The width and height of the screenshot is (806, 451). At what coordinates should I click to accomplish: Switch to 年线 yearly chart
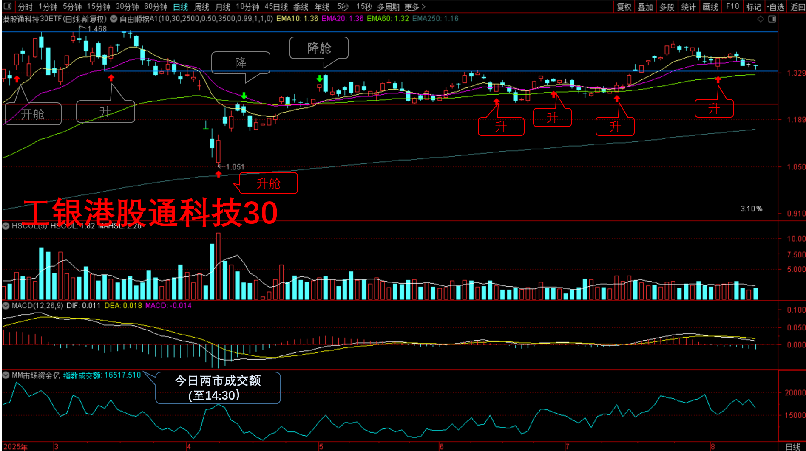pos(322,7)
